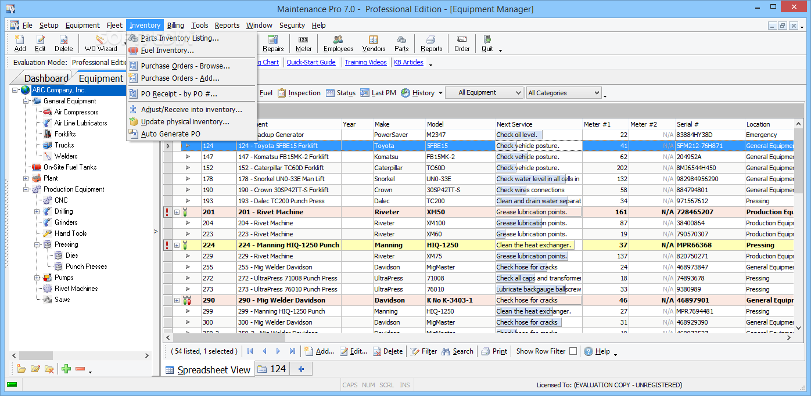
Task: Click the Print button in grid footer
Action: (493, 351)
